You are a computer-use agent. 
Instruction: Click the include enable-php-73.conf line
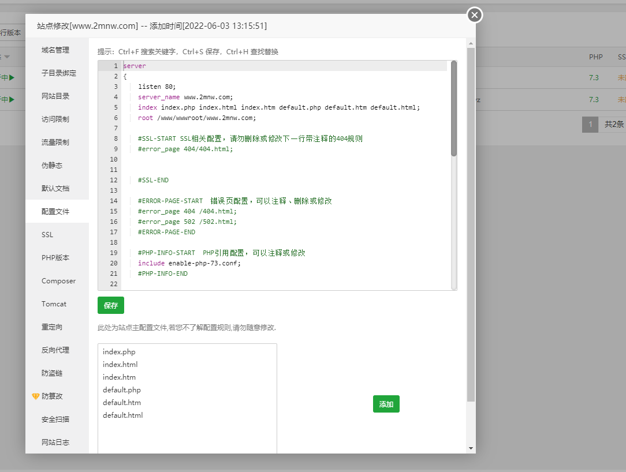[189, 263]
